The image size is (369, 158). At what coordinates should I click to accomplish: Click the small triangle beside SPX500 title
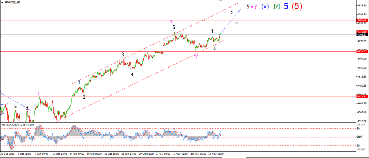pos(2,3)
